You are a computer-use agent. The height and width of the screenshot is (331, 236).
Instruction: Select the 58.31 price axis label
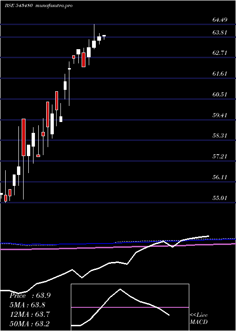pyautogui.click(x=220, y=136)
